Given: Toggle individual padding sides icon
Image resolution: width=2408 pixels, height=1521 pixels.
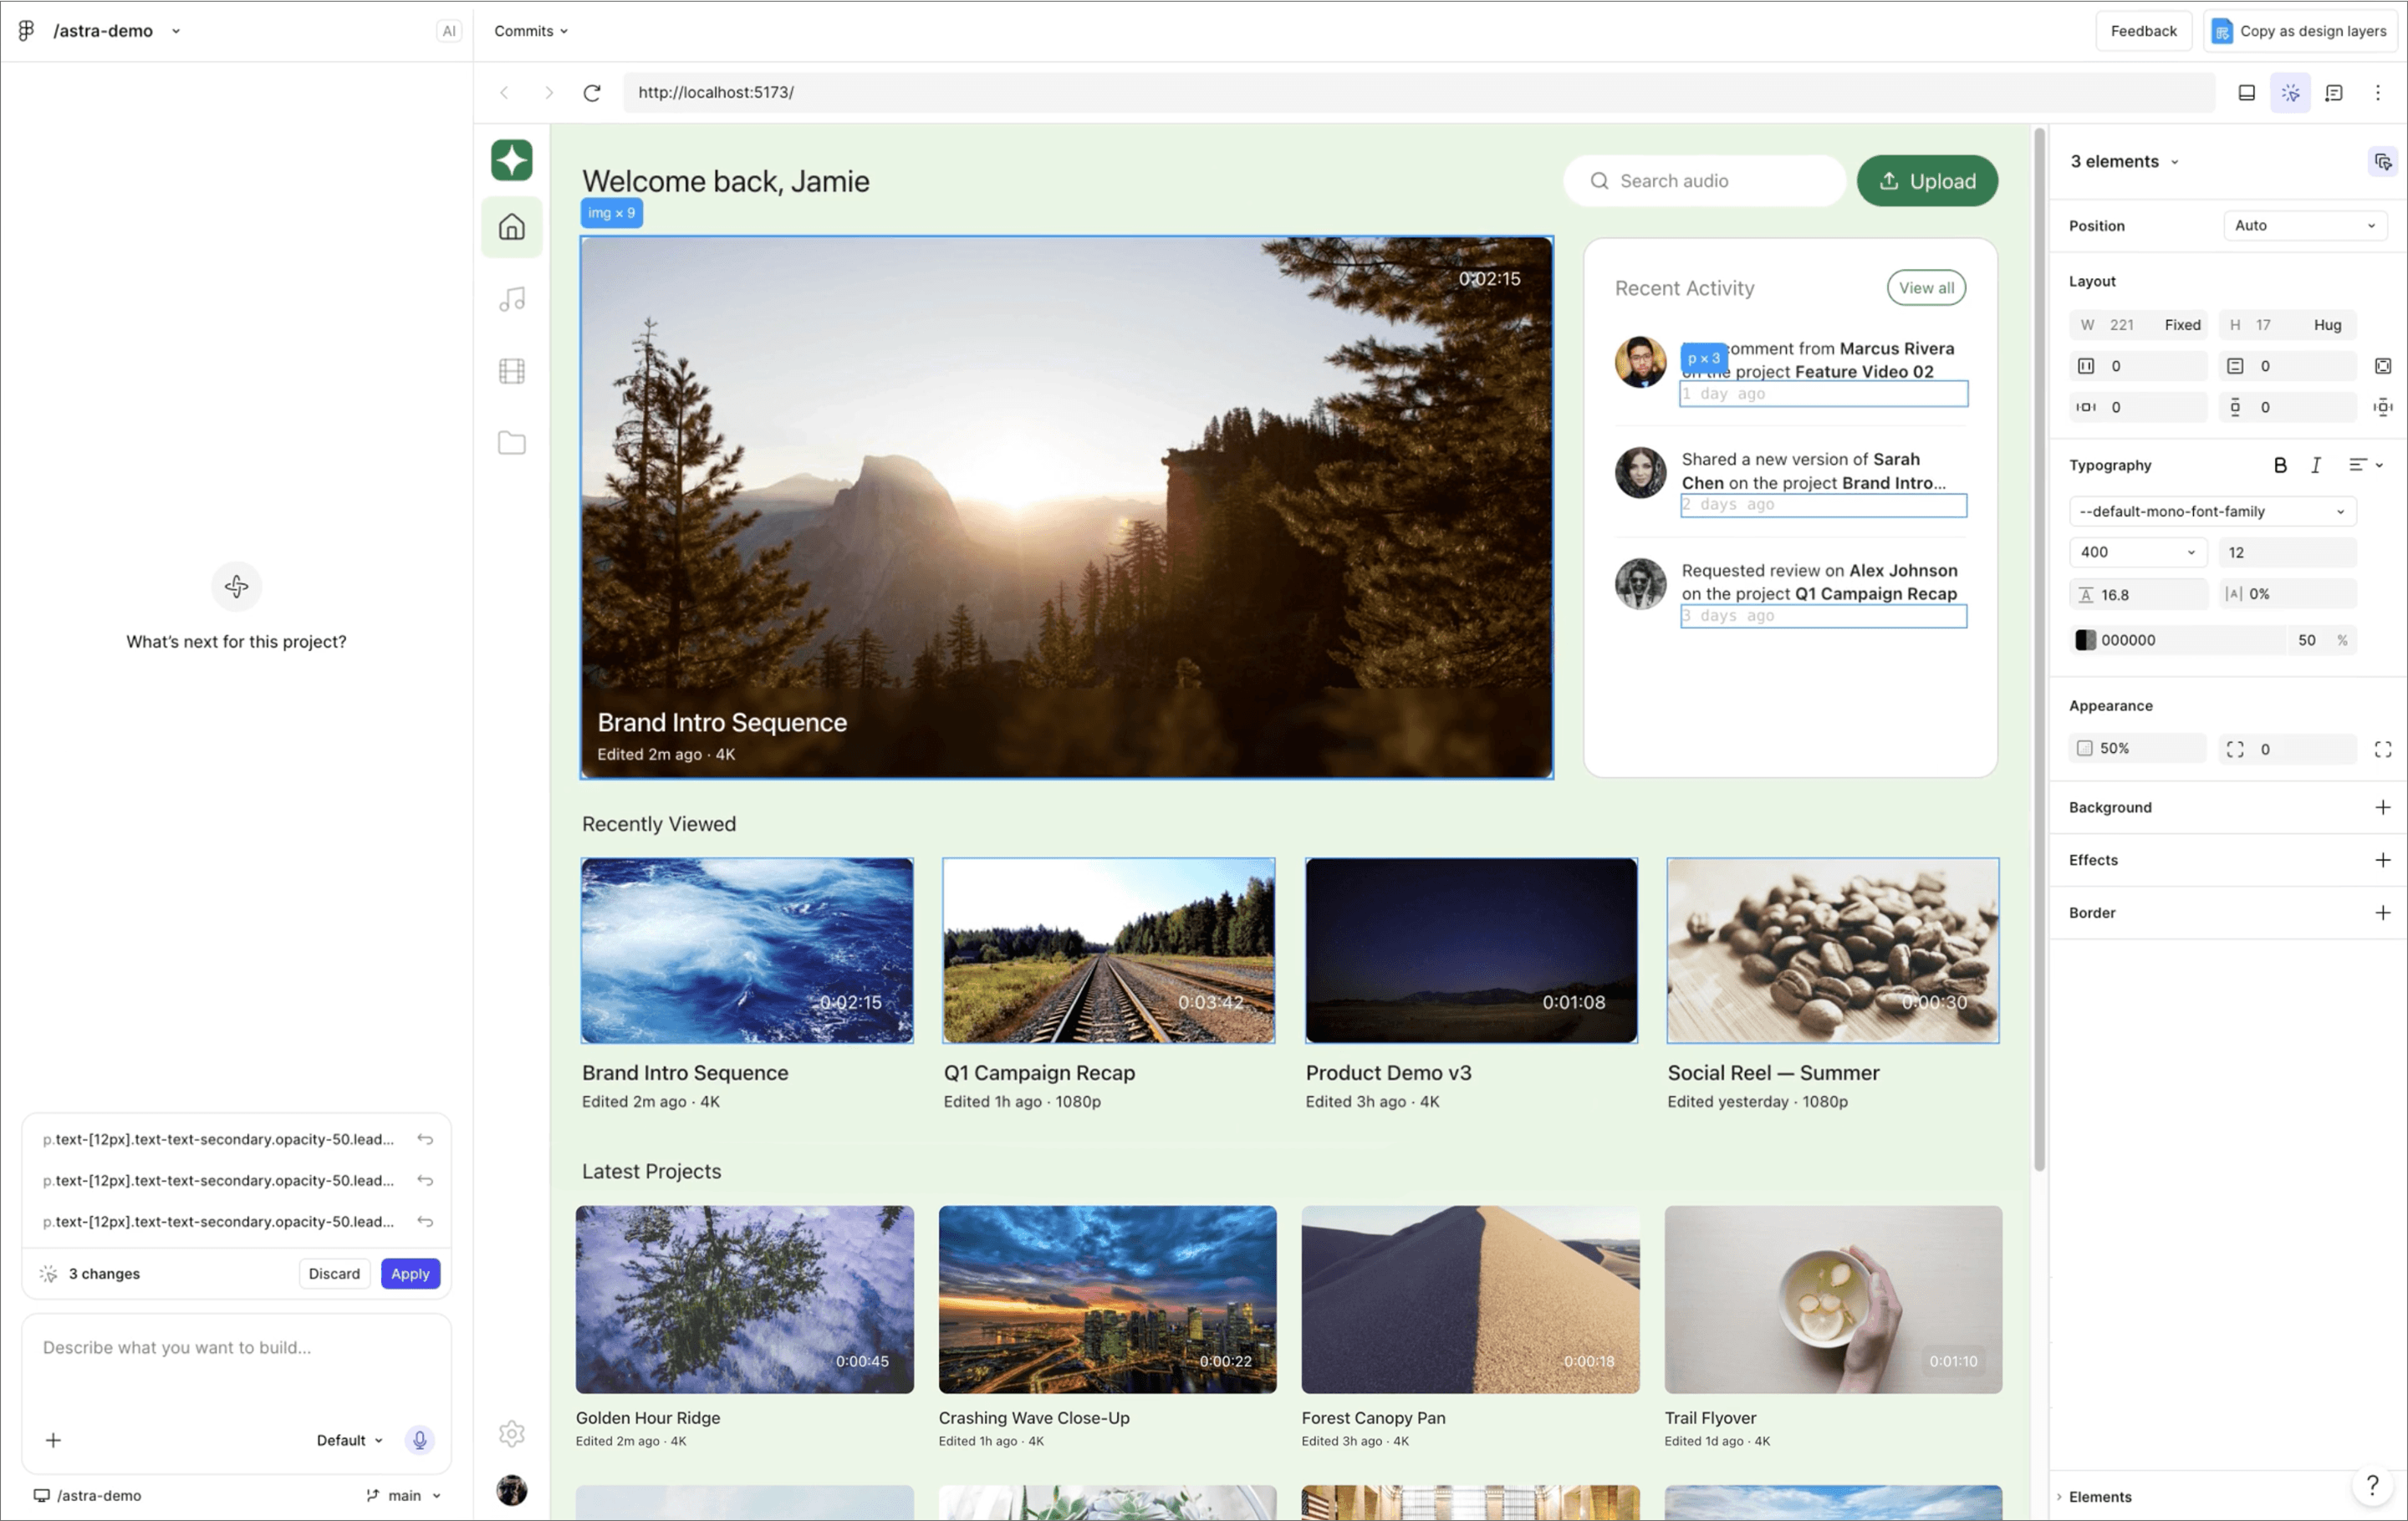Looking at the screenshot, I should pyautogui.click(x=2383, y=366).
